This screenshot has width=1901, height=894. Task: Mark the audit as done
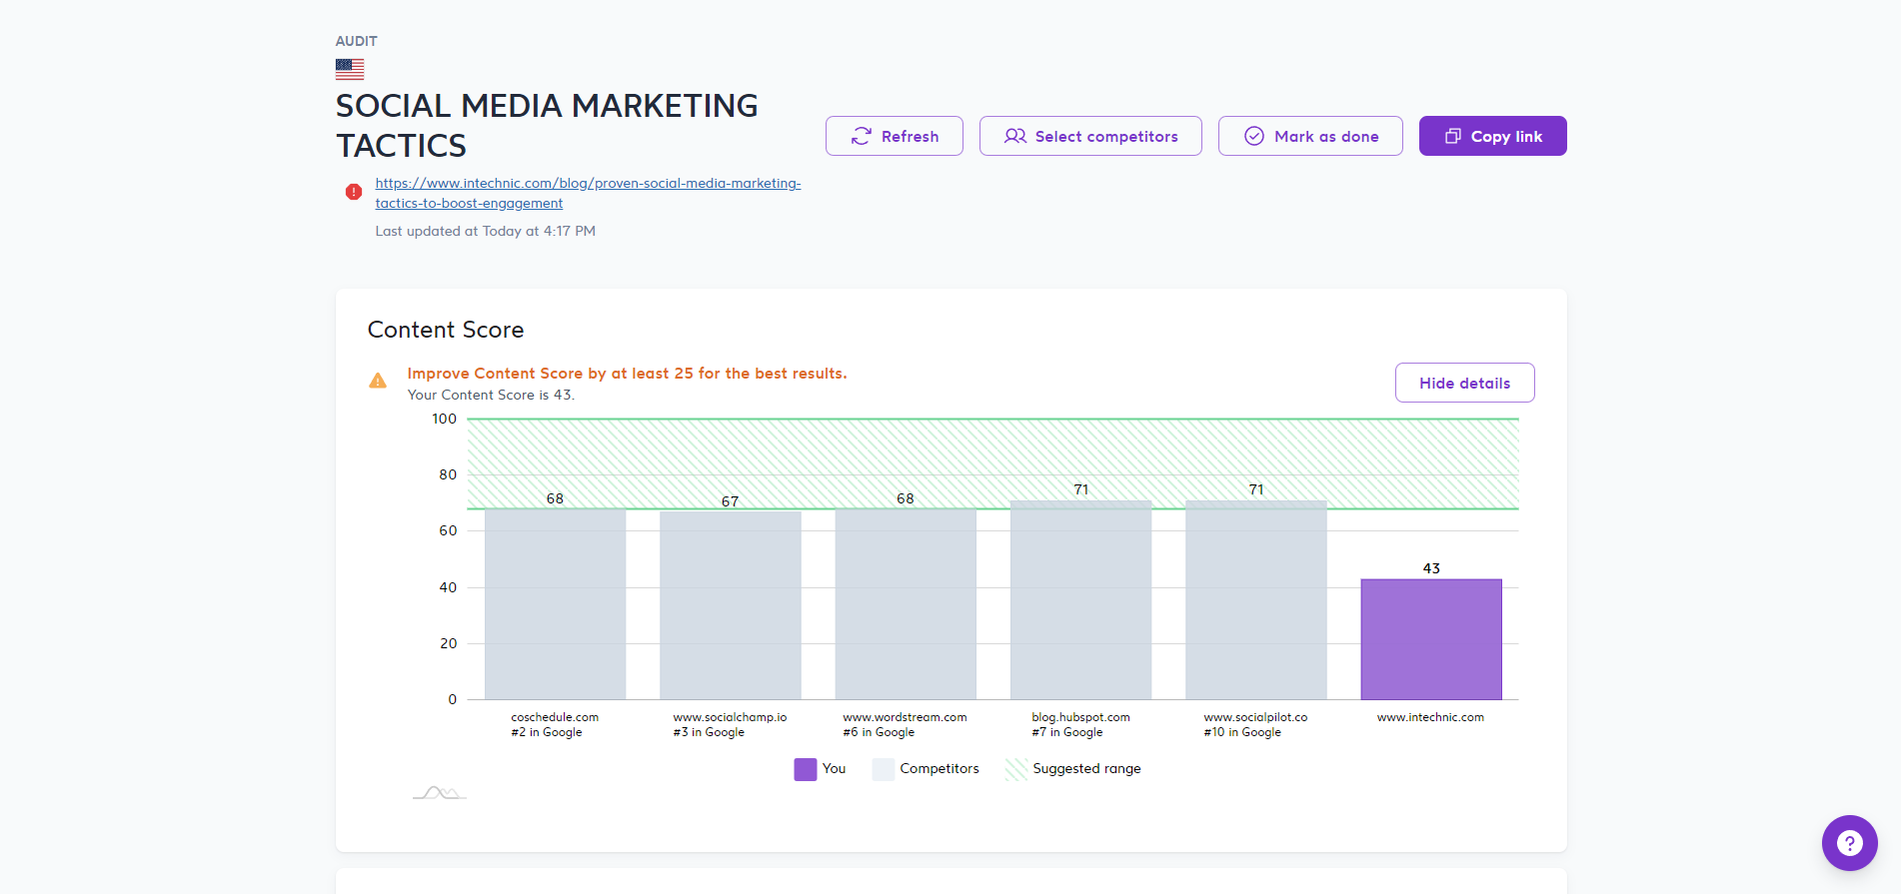[1310, 136]
